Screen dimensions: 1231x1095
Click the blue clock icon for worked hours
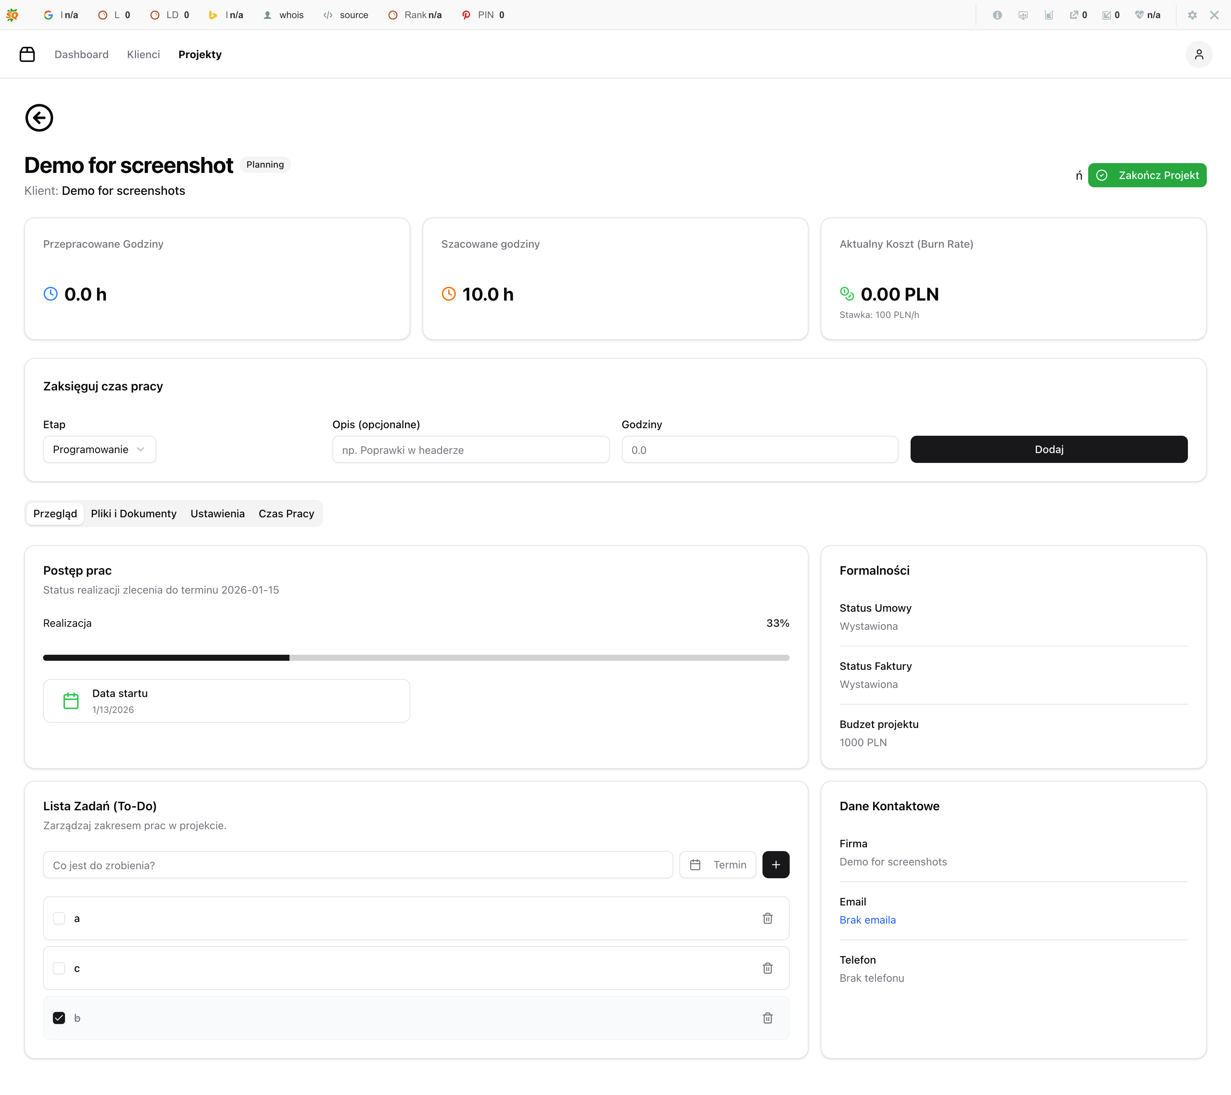pyautogui.click(x=51, y=294)
